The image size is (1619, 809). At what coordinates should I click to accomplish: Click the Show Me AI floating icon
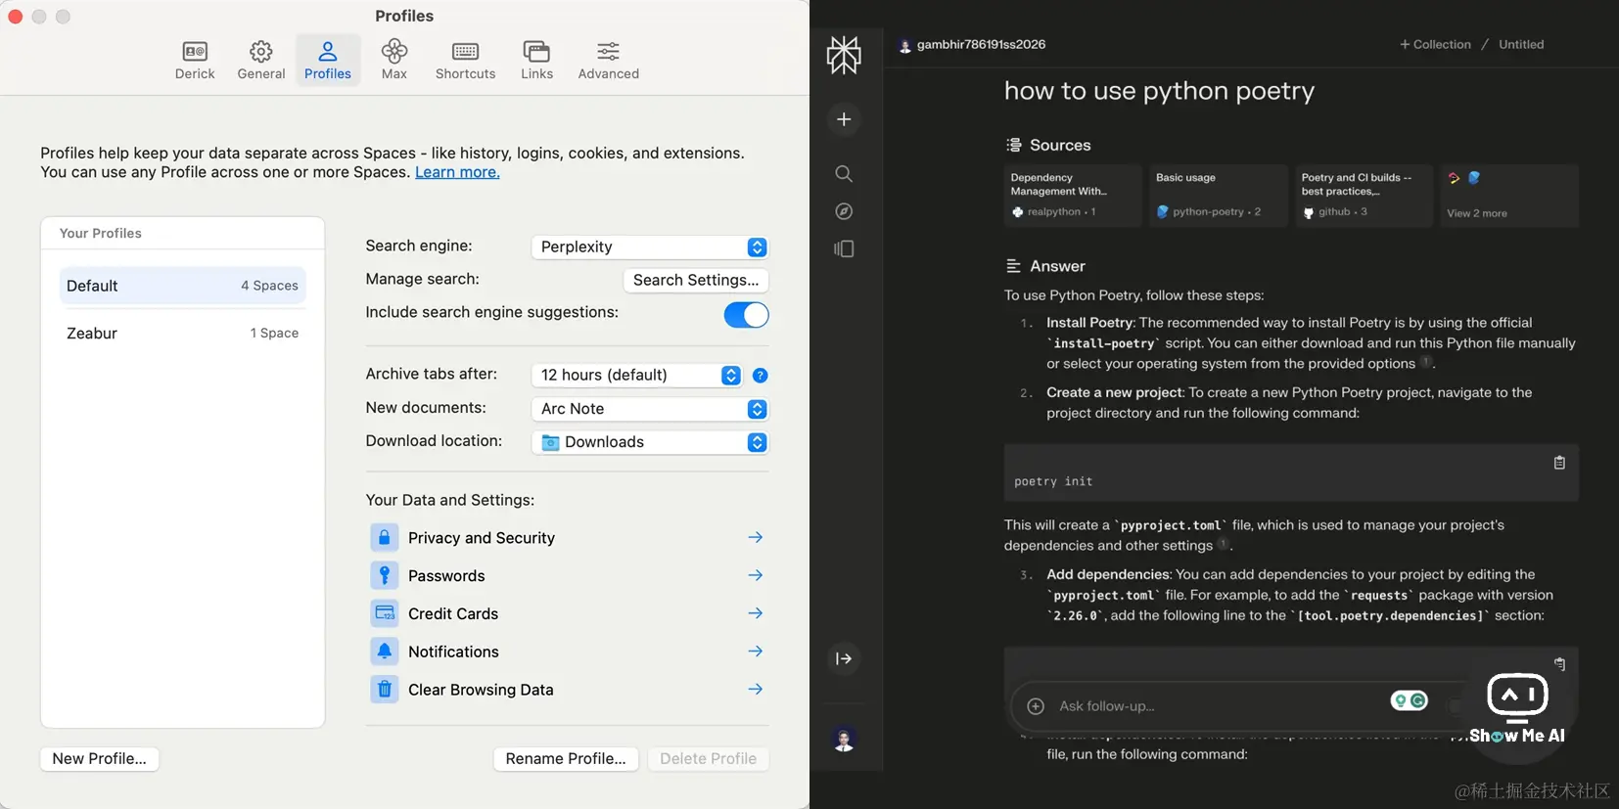[x=1517, y=709]
